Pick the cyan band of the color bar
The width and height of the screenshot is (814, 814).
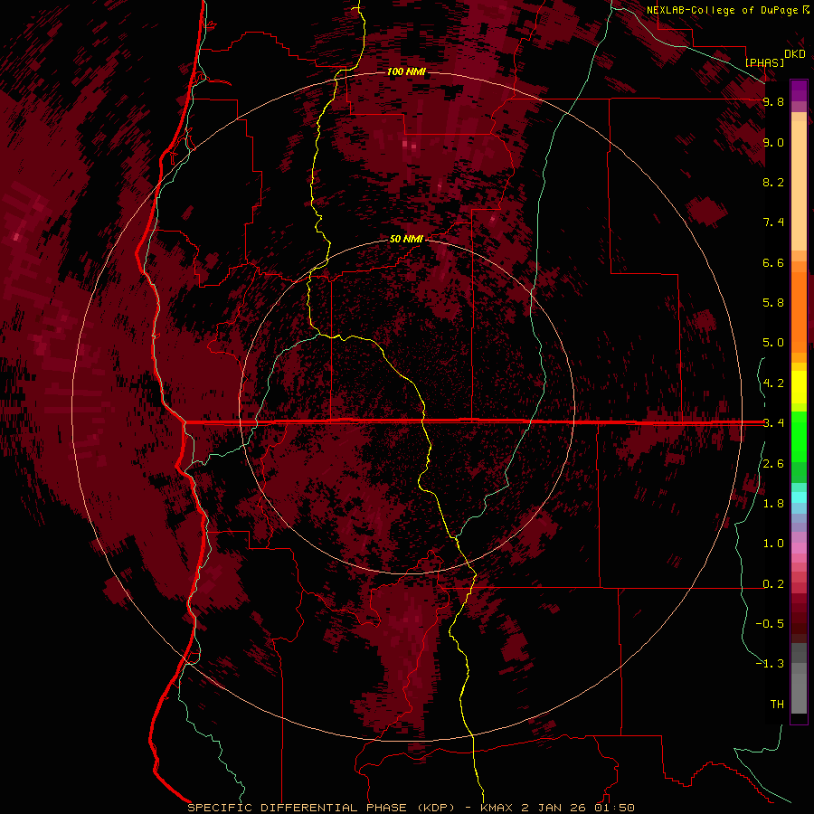(799, 497)
